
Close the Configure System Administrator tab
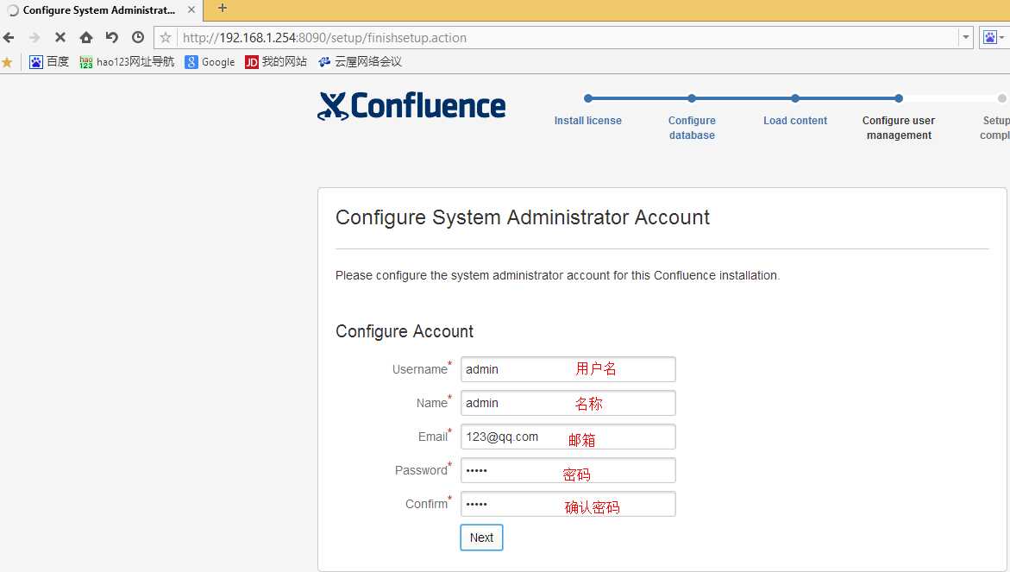tap(191, 9)
